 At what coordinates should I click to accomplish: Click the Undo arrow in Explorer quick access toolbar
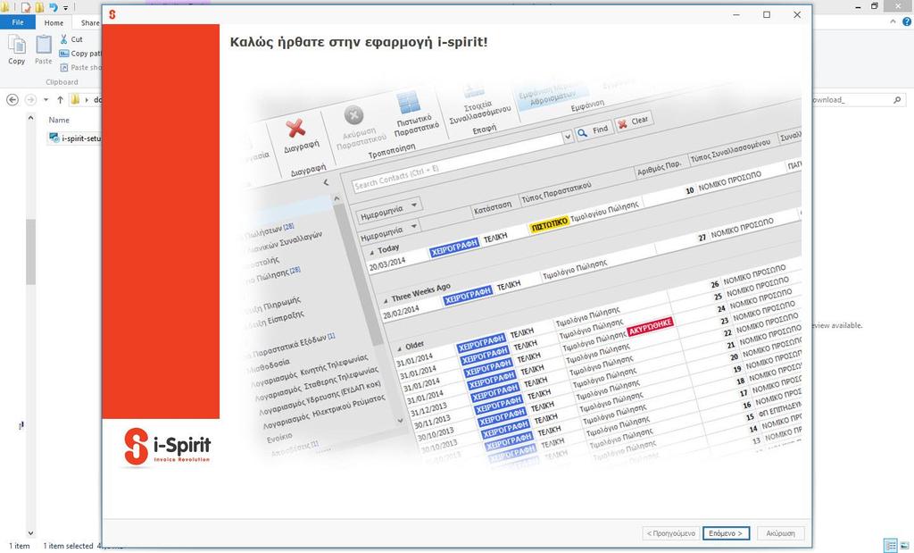[x=53, y=7]
